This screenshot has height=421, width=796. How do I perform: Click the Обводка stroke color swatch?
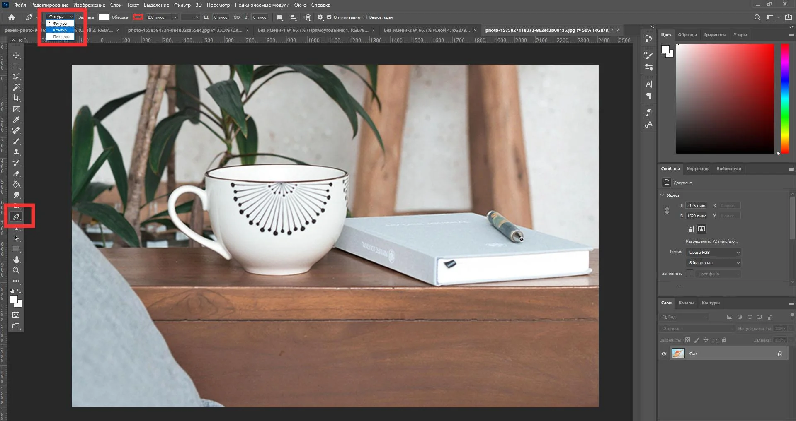(138, 17)
